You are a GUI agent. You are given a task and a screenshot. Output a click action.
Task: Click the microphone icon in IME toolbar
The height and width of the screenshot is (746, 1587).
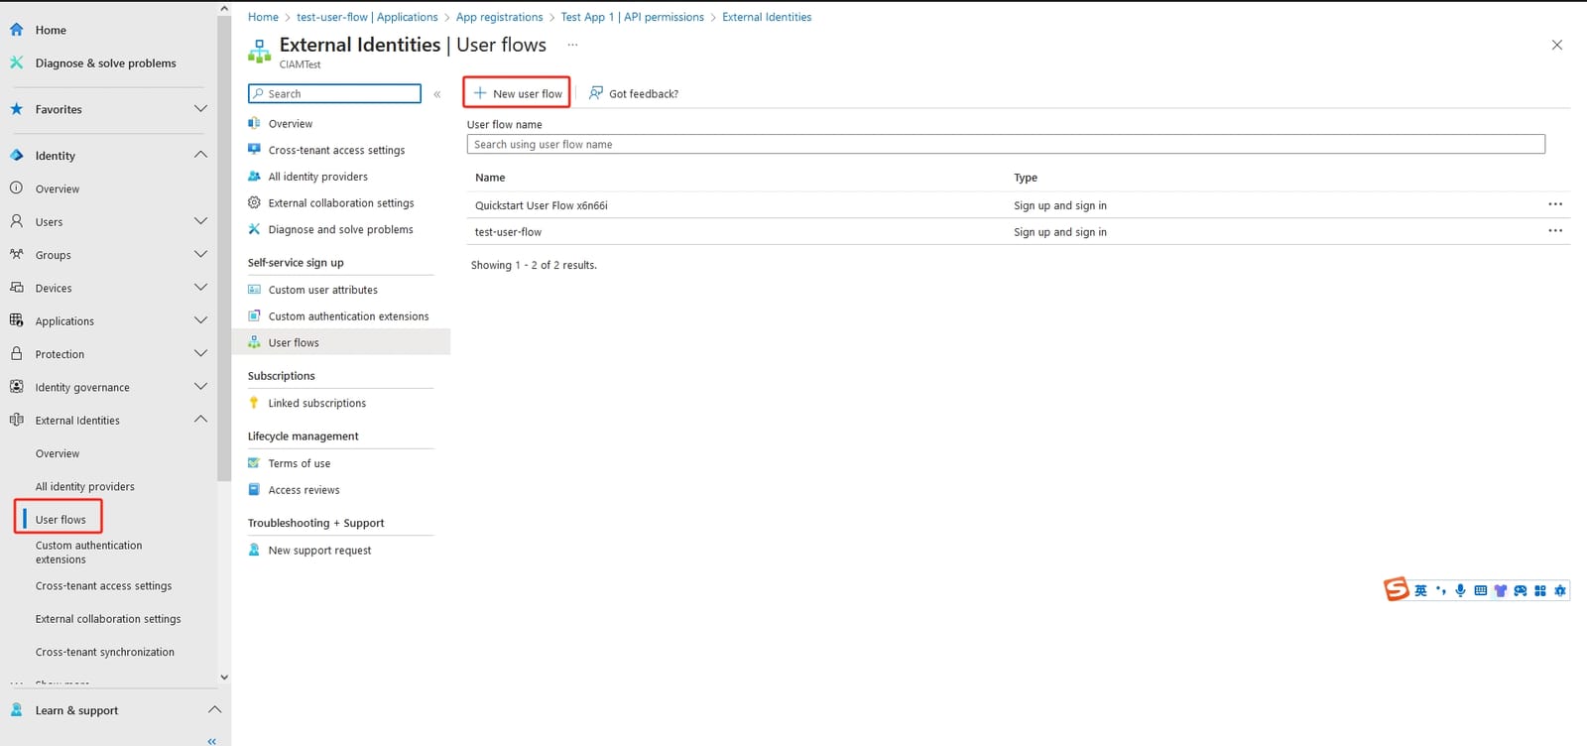1460,590
